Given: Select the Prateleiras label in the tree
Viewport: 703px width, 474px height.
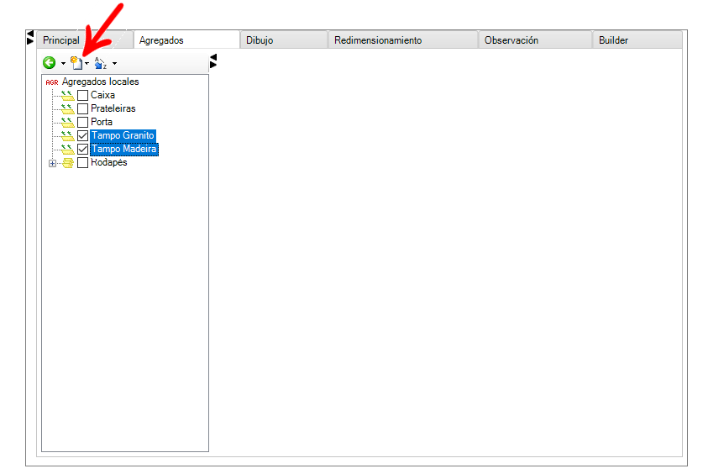Looking at the screenshot, I should (113, 108).
